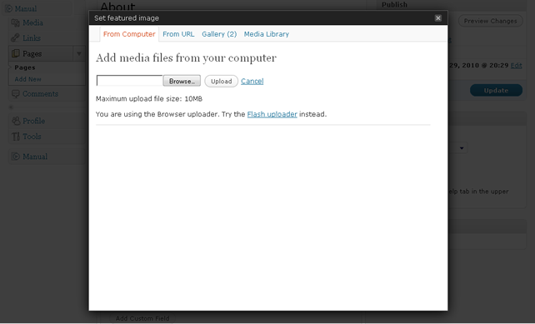Screen dimensions: 535x324
Task: Open the dropdown arrow in right panel
Action: (x=462, y=148)
